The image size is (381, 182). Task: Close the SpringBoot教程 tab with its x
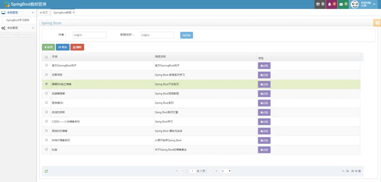pyautogui.click(x=73, y=13)
